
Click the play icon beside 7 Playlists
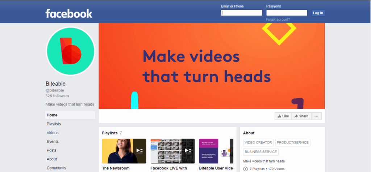click(x=245, y=169)
